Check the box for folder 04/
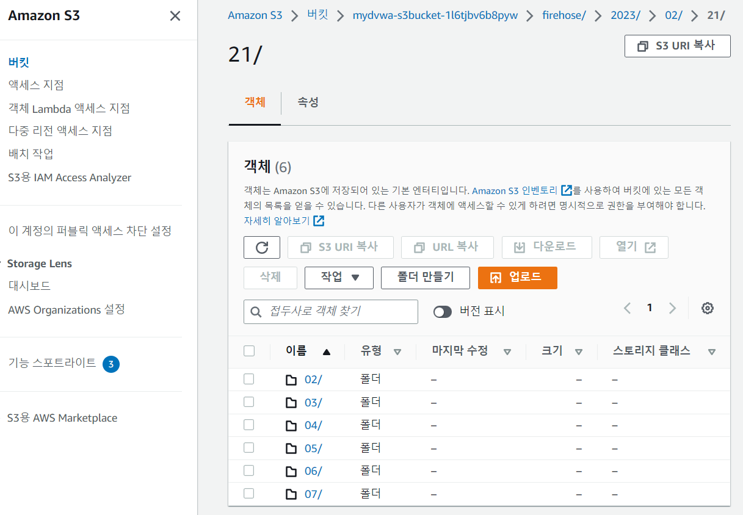 pyautogui.click(x=248, y=425)
